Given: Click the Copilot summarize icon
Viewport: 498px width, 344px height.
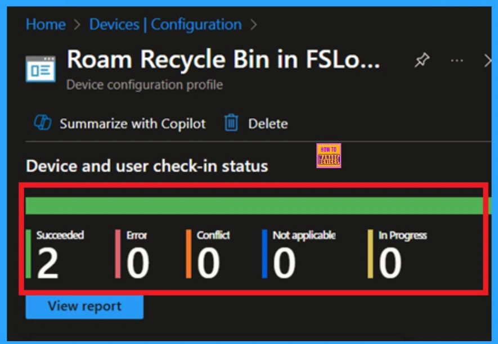Looking at the screenshot, I should (43, 124).
